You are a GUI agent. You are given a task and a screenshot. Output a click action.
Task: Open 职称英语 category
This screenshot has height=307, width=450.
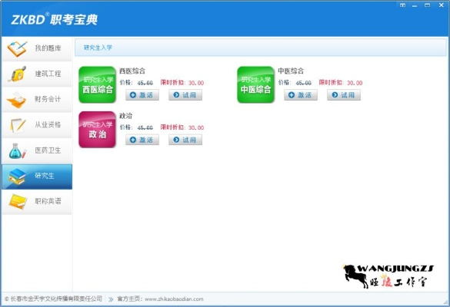(x=37, y=202)
